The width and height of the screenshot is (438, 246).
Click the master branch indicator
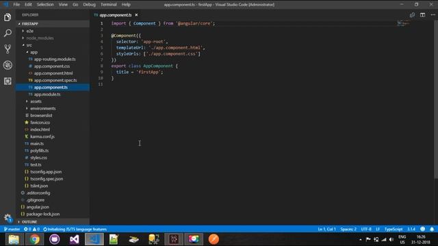click(x=12, y=229)
